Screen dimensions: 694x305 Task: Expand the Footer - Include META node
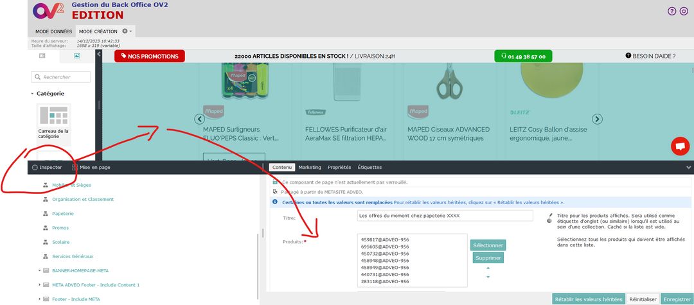(x=39, y=299)
